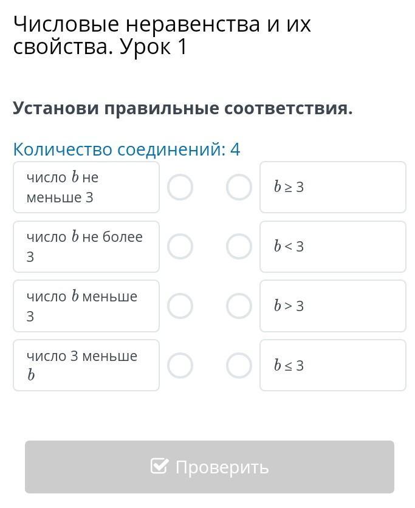The image size is (415, 508).
Task: Click the b < 3 answer box
Action: pos(333,247)
